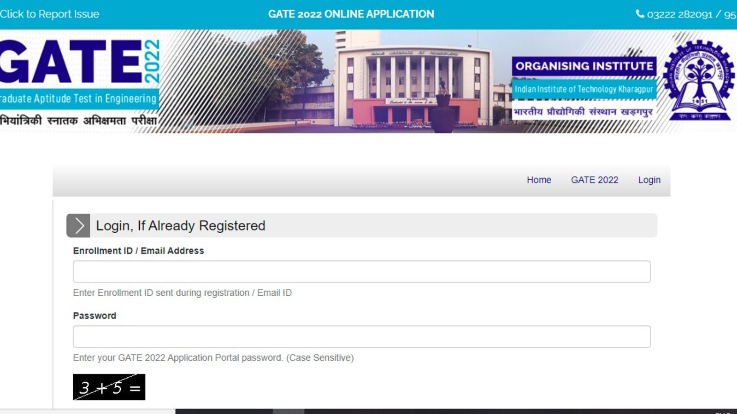
Task: Click the 'GATE 2022 ONLINE APPLICATION' title text
Action: click(x=351, y=14)
